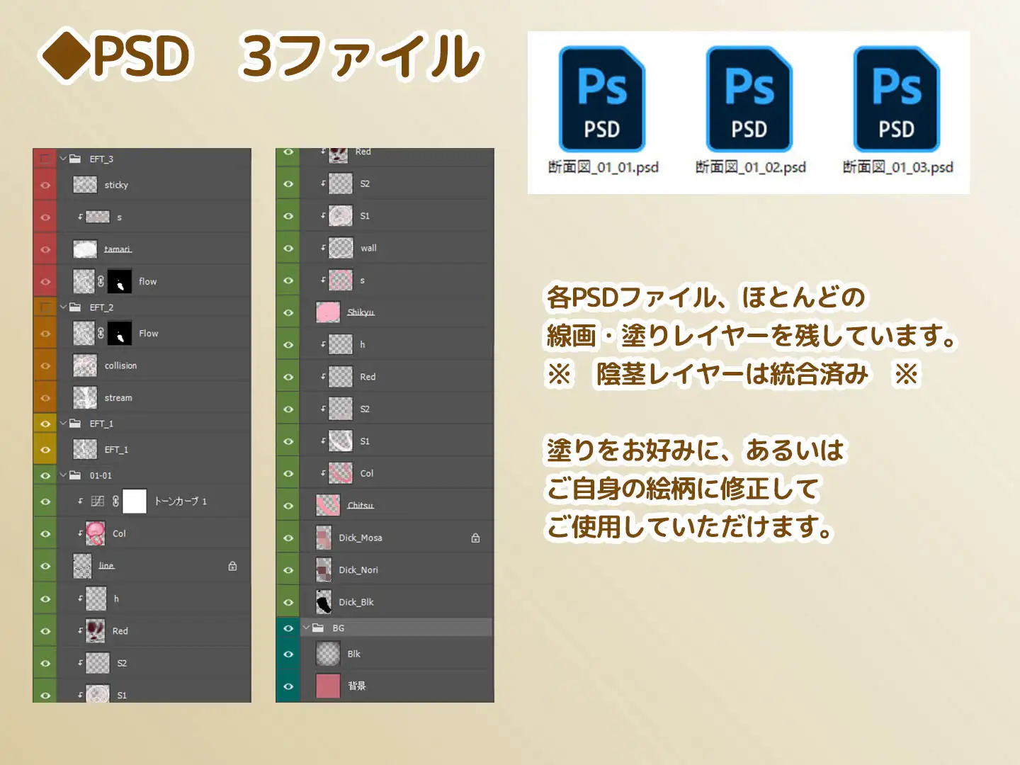
Task: Select the Dick_Blk layer name
Action: [356, 602]
